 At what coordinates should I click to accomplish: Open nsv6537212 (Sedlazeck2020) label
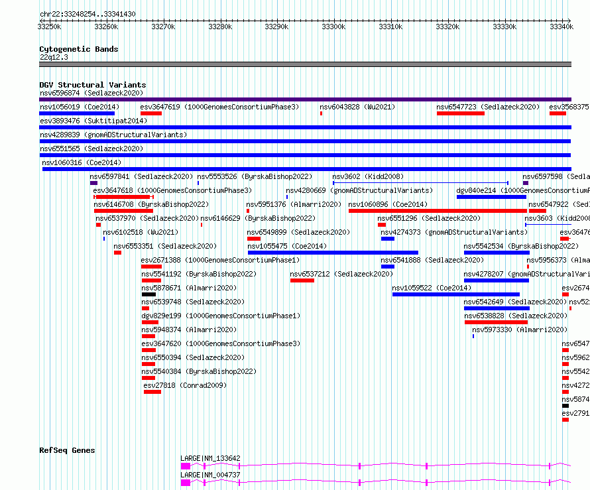point(341,274)
